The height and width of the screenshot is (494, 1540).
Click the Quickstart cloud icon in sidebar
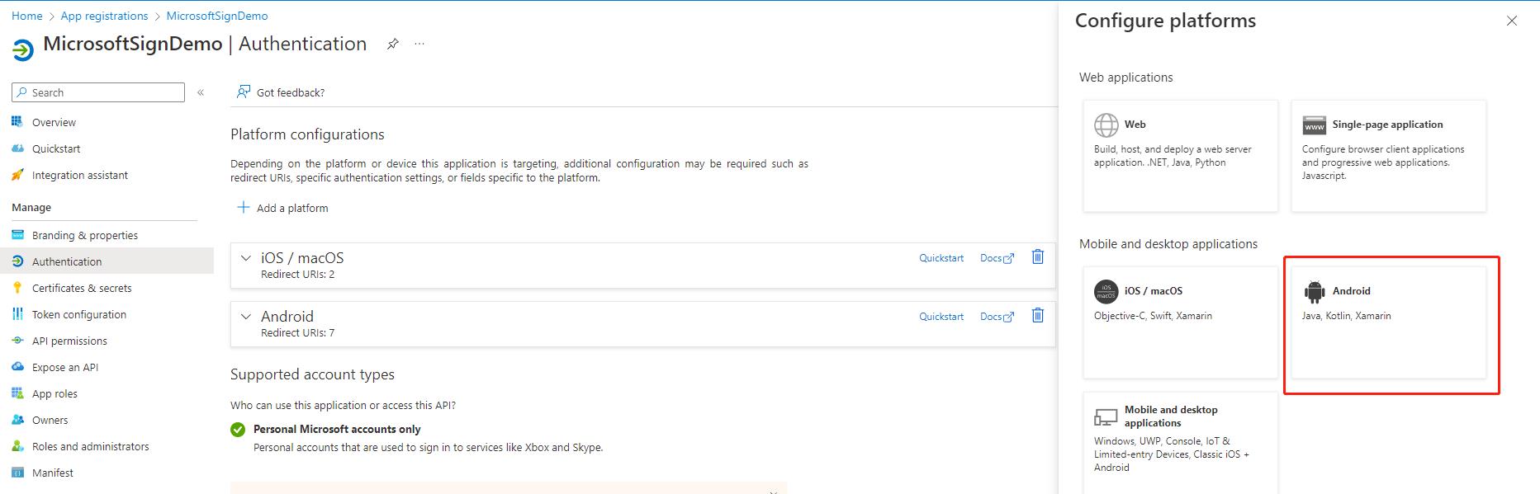coord(17,148)
